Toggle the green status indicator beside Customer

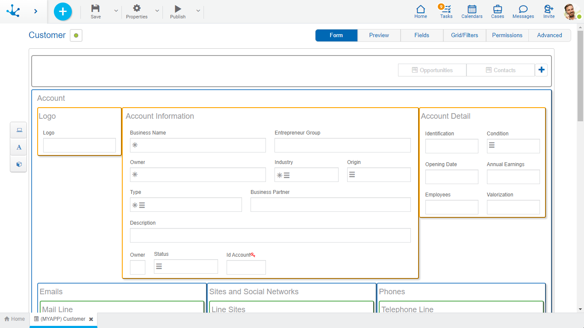(x=76, y=35)
